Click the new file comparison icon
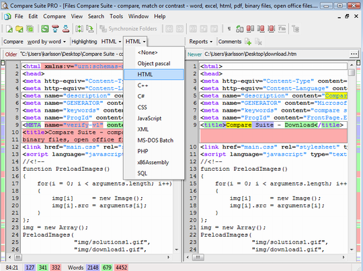 point(9,29)
